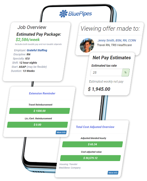Open Jenny Smith's profile photo
147x181 pixels.
87,45
